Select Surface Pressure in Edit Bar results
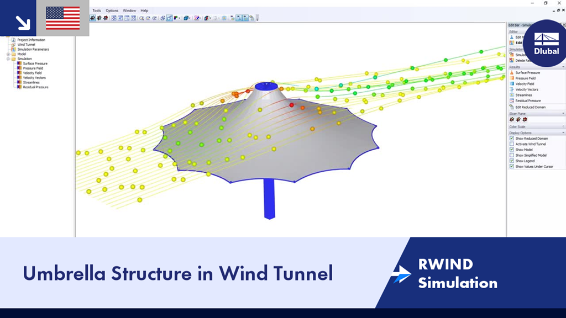This screenshot has height=318, width=566. 527,72
